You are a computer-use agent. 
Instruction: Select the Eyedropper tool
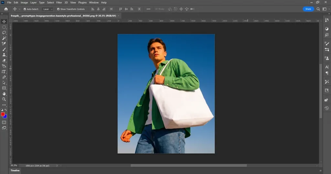click(4, 44)
